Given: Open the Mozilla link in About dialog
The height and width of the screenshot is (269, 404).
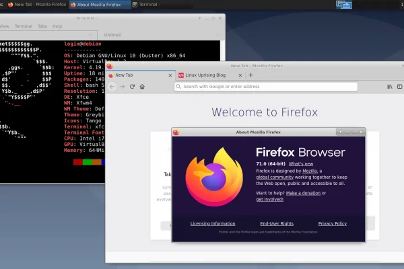Looking at the screenshot, I should pyautogui.click(x=310, y=171).
